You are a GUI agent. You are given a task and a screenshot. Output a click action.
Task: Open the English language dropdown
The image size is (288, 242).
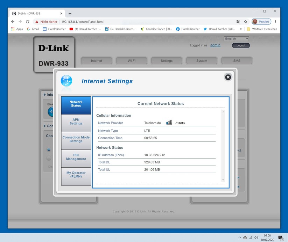click(236, 39)
